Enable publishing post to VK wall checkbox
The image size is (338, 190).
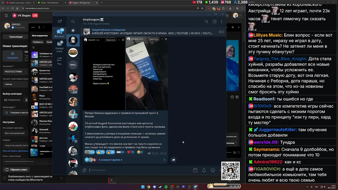point(4,178)
